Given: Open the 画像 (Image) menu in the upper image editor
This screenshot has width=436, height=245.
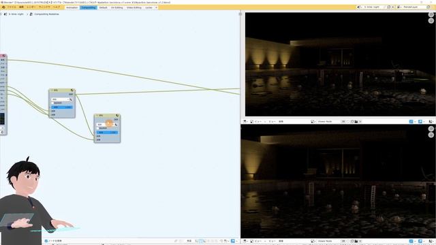Looking at the screenshot, I should pyautogui.click(x=281, y=122).
